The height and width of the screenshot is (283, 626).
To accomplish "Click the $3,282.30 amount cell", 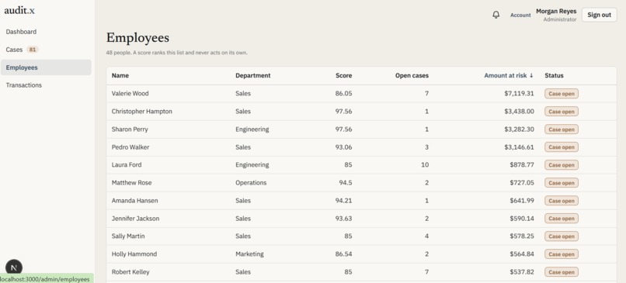I will [519, 129].
